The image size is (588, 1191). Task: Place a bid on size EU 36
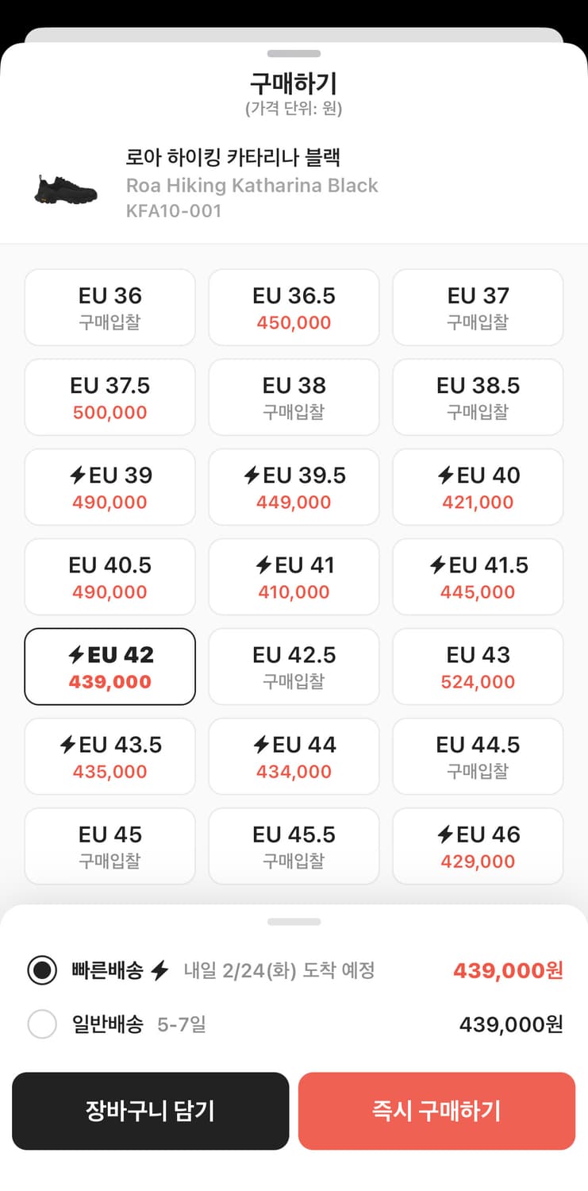pyautogui.click(x=110, y=307)
